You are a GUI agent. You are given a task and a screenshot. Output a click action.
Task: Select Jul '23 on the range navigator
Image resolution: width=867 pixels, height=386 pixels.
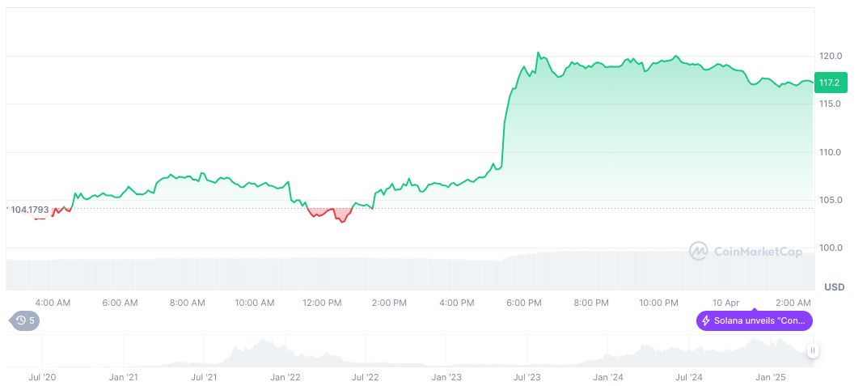coord(527,377)
